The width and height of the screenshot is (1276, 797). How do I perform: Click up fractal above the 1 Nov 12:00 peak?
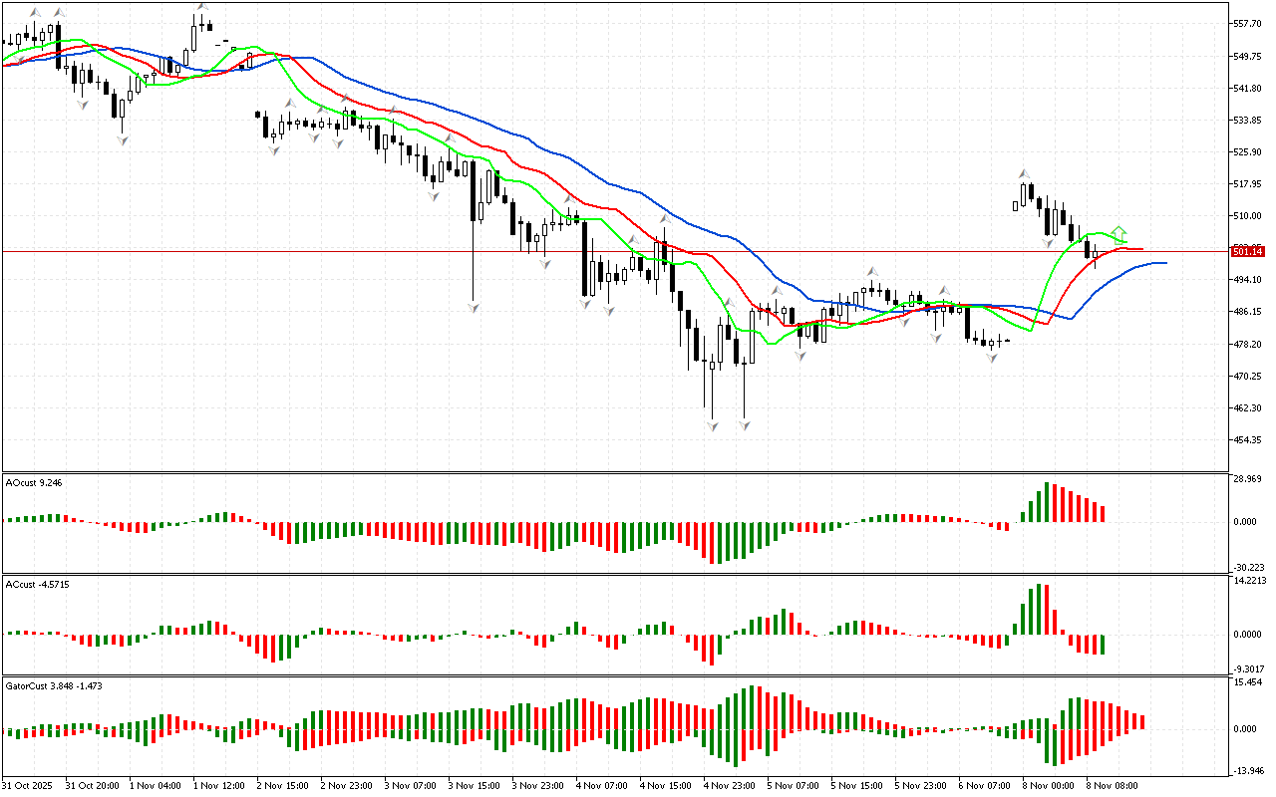(202, 6)
